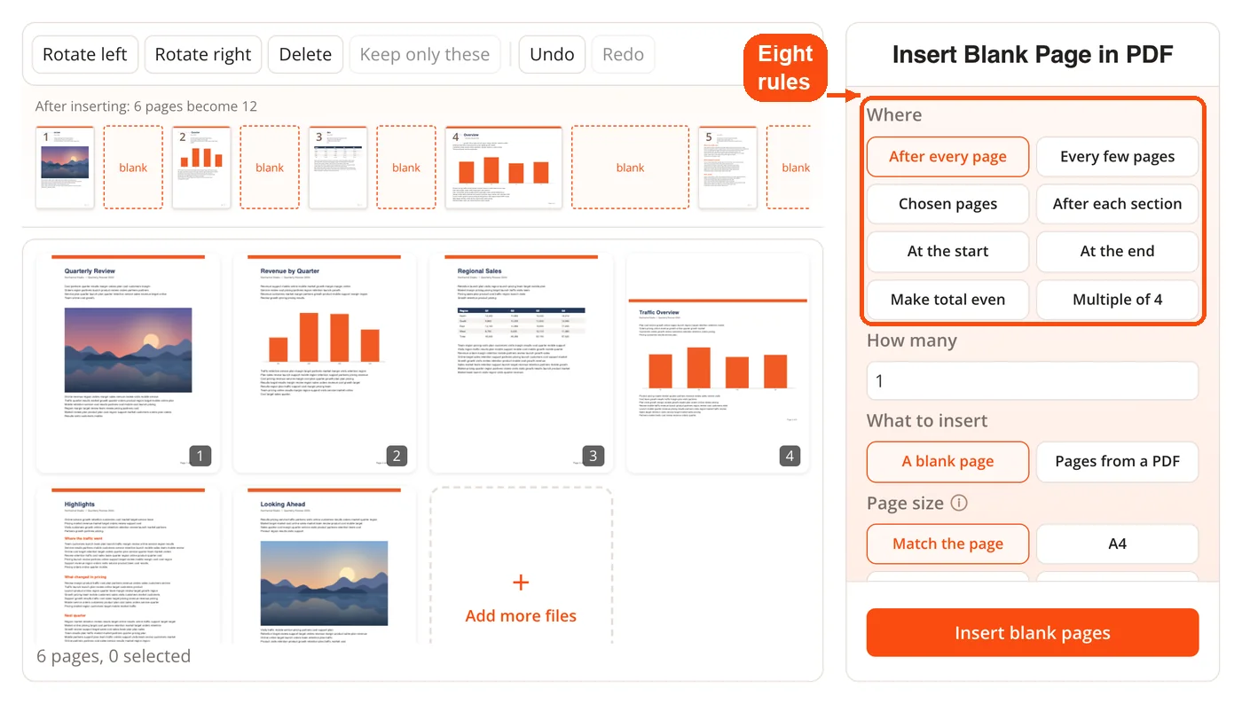Image resolution: width=1242 pixels, height=704 pixels.
Task: Click the Insert blank pages button
Action: pos(1033,633)
